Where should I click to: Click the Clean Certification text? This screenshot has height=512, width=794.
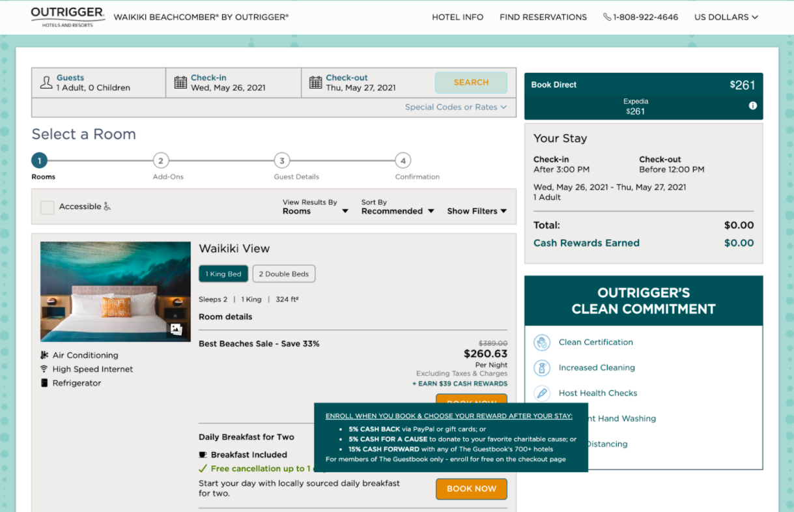click(x=596, y=342)
